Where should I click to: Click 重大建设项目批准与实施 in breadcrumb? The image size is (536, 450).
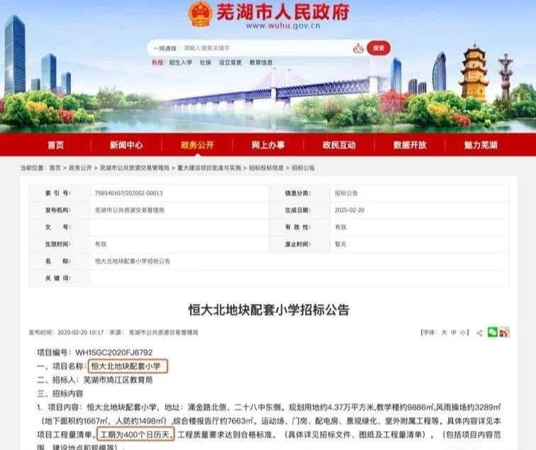[209, 168]
